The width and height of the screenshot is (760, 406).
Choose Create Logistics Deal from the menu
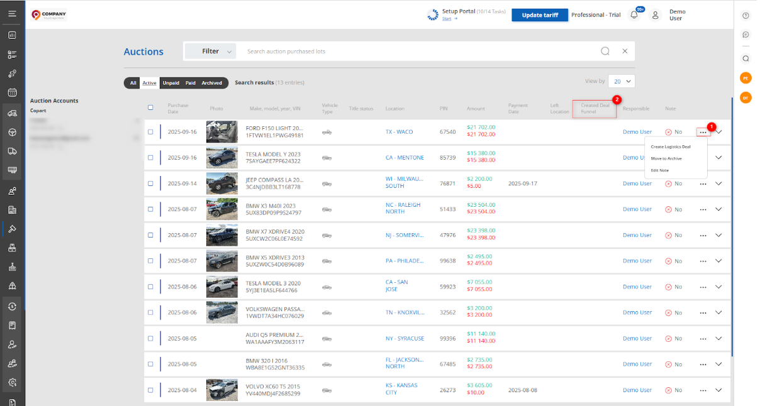[x=671, y=146]
